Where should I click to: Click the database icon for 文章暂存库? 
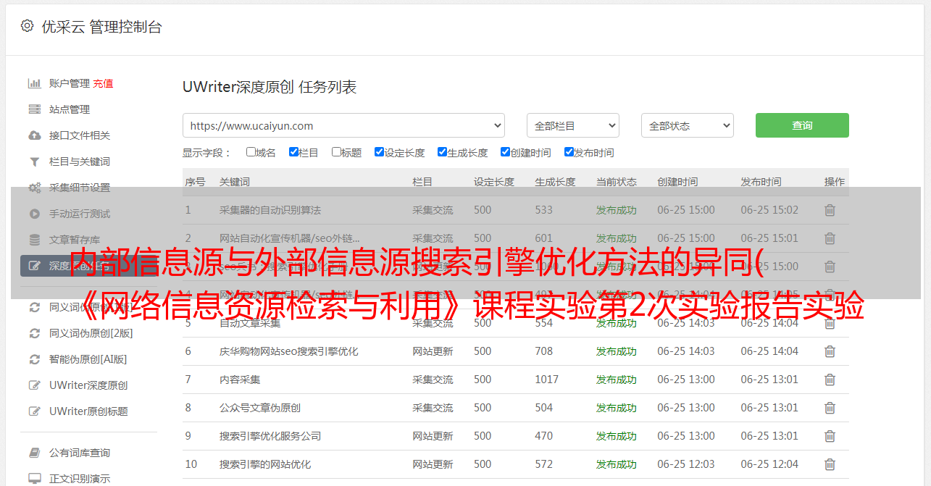(34, 240)
